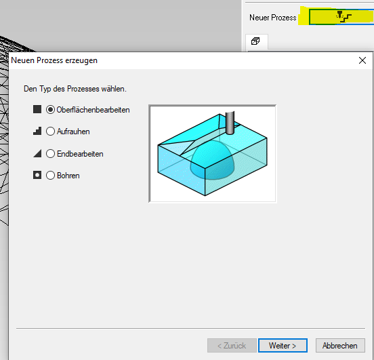Select the Aufrauhen radio option

pyautogui.click(x=50, y=132)
